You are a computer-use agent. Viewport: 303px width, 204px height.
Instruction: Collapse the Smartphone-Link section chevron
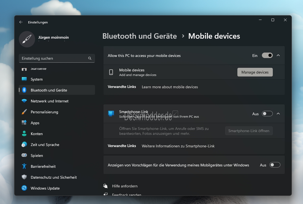[x=278, y=114]
